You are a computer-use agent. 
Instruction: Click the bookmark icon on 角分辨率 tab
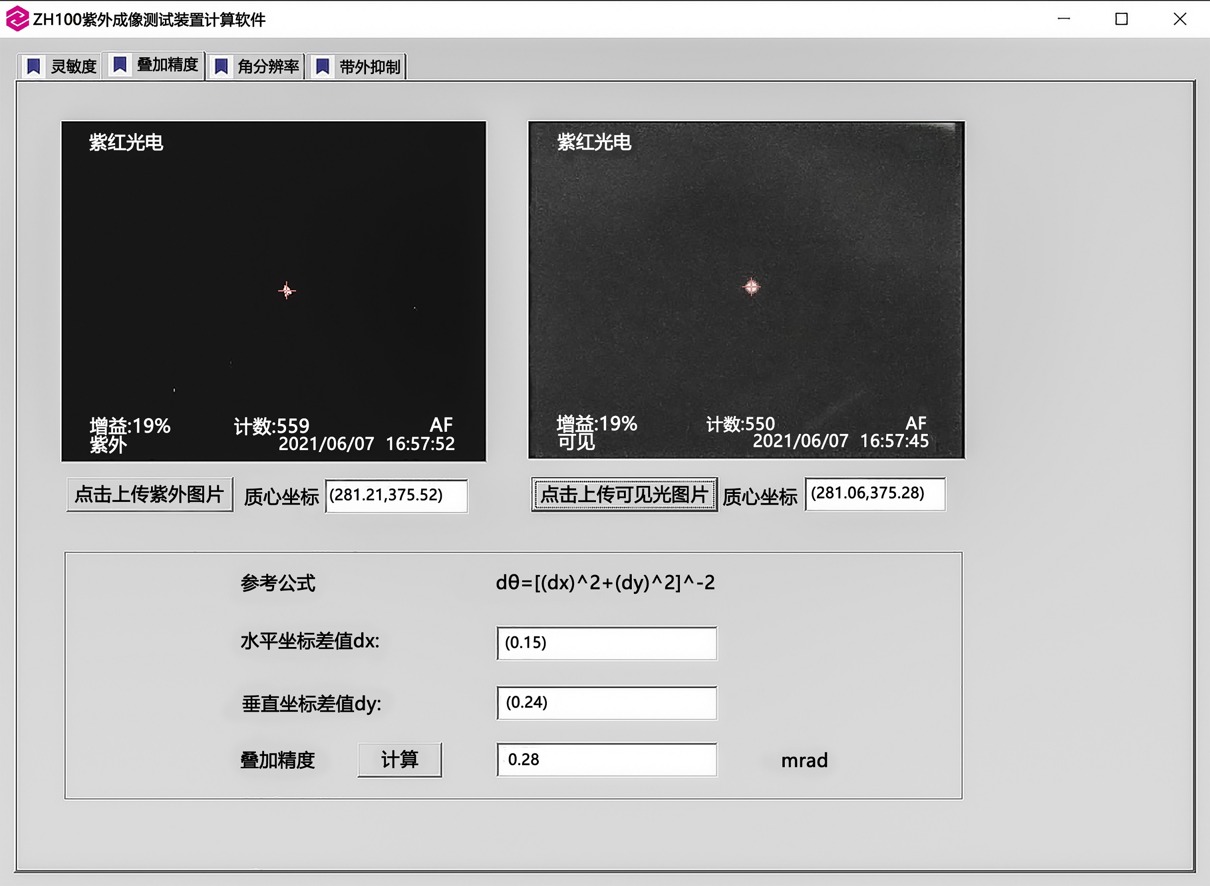(221, 67)
